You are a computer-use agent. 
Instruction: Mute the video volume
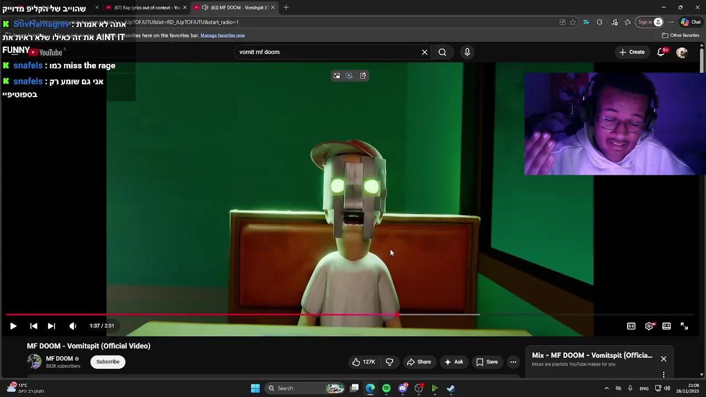coord(73,326)
